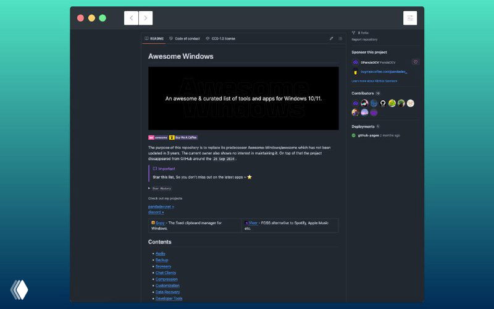Click the Buy Me a Coffee cup icon in the sponsor section
This screenshot has height=309, width=494.
tap(356, 72)
